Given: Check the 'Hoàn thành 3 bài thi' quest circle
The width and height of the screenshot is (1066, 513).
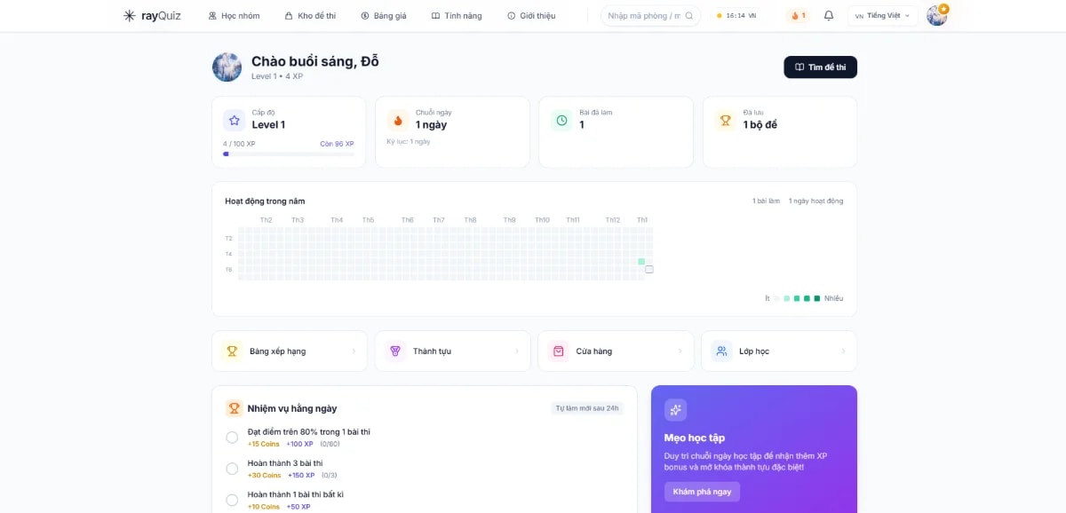Looking at the screenshot, I should tap(231, 469).
